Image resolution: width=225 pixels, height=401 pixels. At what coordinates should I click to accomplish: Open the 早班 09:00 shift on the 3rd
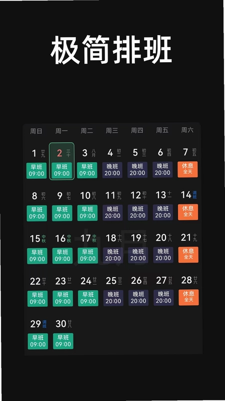[x=87, y=170]
